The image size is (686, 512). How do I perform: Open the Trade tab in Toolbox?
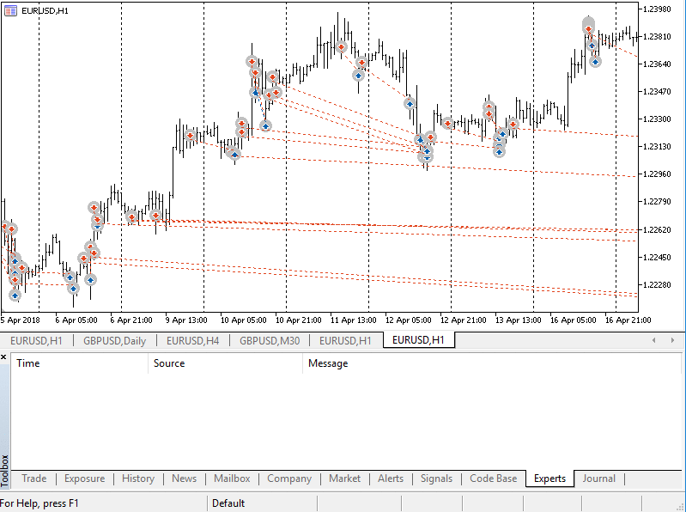click(x=34, y=478)
